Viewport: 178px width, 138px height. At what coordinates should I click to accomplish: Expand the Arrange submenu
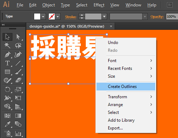(126, 105)
